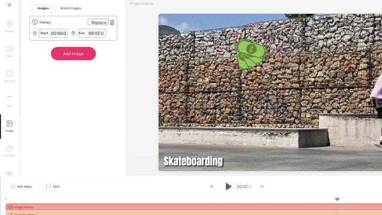Viewport: 382px width, 215px height.
Task: Open the Elements sidebar section
Action: pos(10,151)
